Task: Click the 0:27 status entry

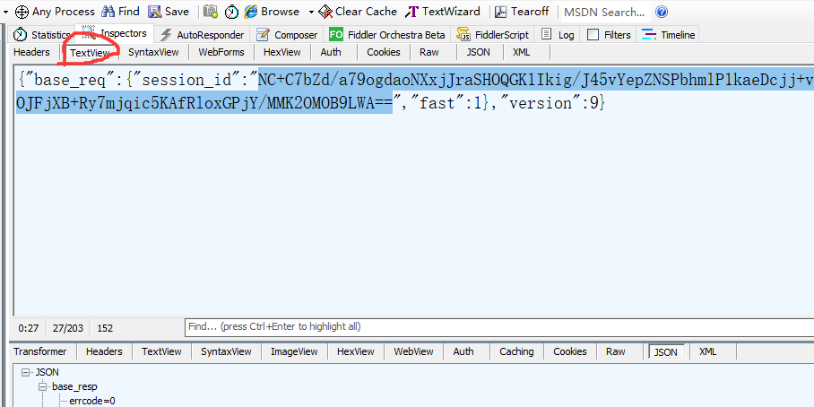Action: pos(28,328)
